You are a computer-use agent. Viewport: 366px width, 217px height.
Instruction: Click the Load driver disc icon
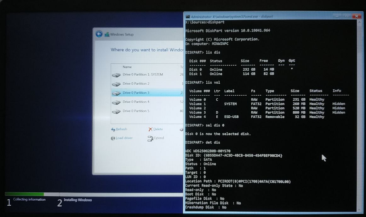click(x=113, y=138)
